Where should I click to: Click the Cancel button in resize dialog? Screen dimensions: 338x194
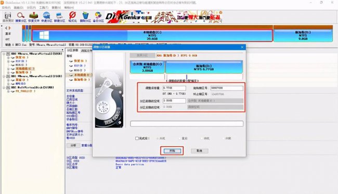[200, 151]
